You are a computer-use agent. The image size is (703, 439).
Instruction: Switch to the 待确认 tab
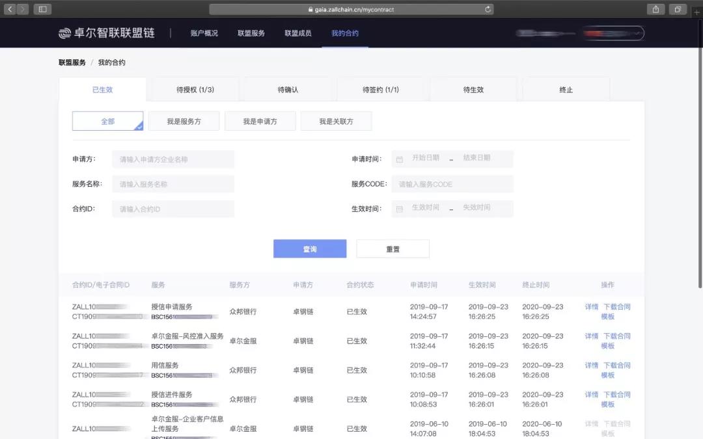[x=288, y=90]
